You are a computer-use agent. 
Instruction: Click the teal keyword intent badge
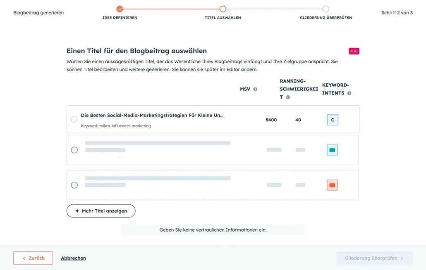point(333,150)
